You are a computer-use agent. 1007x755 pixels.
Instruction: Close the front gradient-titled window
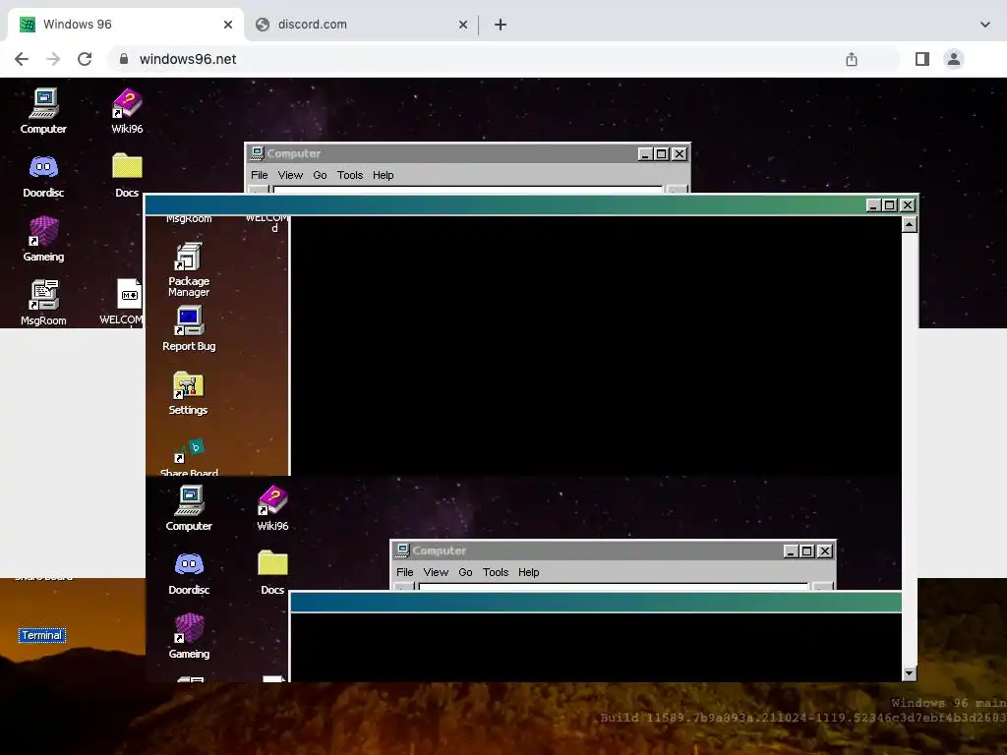tap(907, 205)
